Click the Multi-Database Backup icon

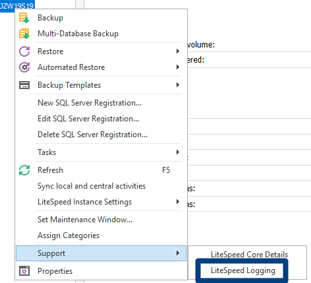point(24,34)
